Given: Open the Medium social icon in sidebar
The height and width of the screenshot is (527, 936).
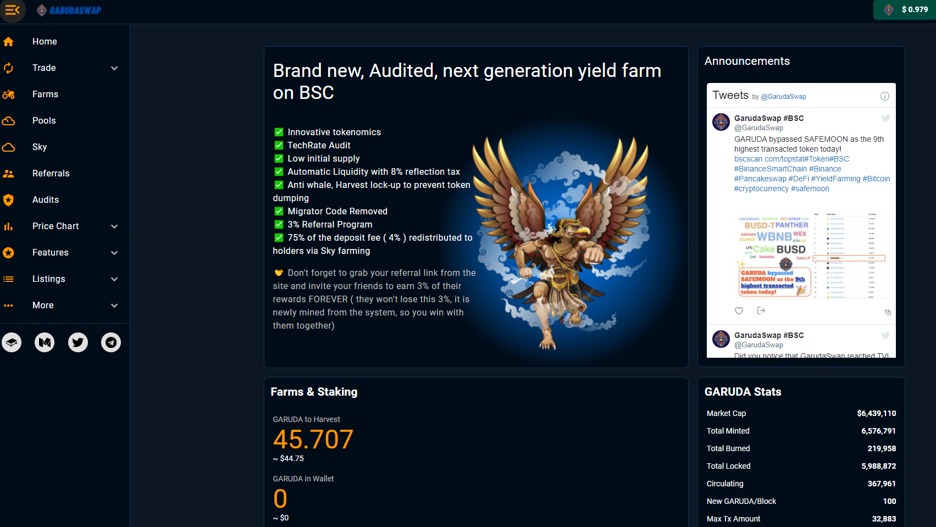Looking at the screenshot, I should click(x=45, y=342).
